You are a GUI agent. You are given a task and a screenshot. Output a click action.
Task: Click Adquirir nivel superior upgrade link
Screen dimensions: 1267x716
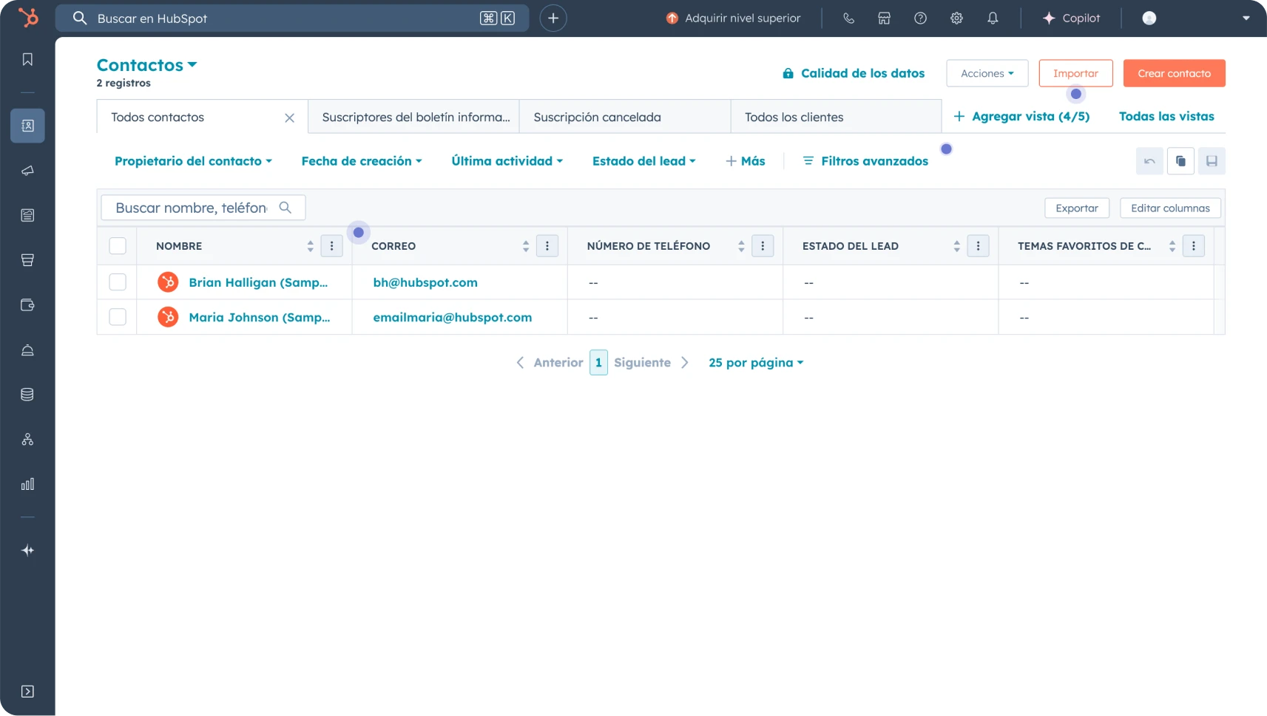(733, 18)
